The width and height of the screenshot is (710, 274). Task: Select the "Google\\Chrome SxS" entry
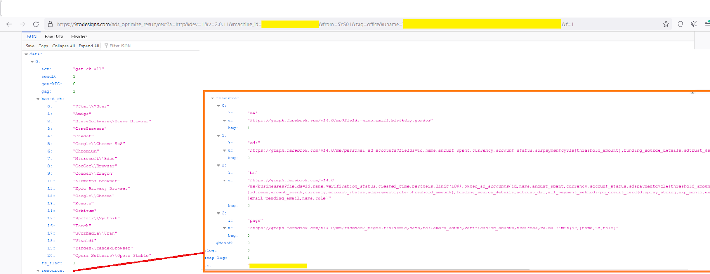[99, 144]
